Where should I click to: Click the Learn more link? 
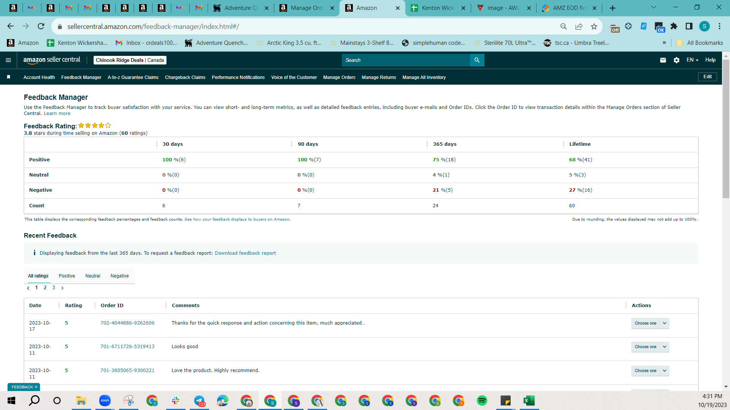pos(57,114)
